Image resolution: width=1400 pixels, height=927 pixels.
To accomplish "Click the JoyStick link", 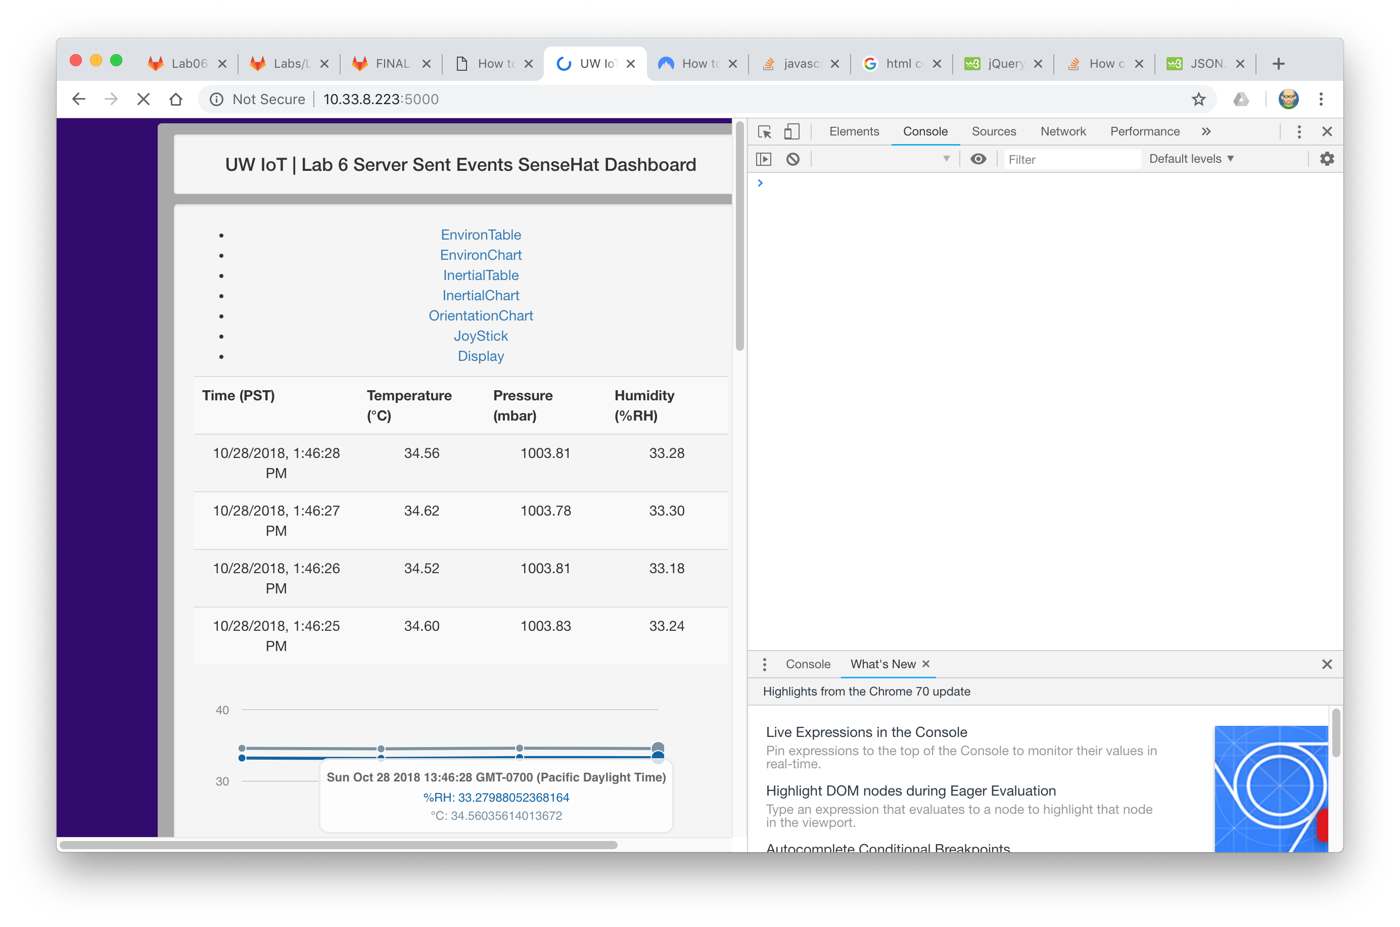I will click(x=481, y=336).
